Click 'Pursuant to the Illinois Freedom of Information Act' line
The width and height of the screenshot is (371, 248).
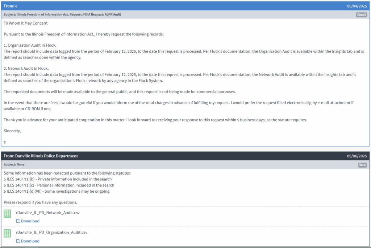pos(84,34)
